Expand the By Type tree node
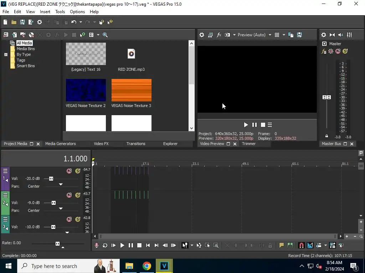This screenshot has height=273, width=365. (x=6, y=54)
